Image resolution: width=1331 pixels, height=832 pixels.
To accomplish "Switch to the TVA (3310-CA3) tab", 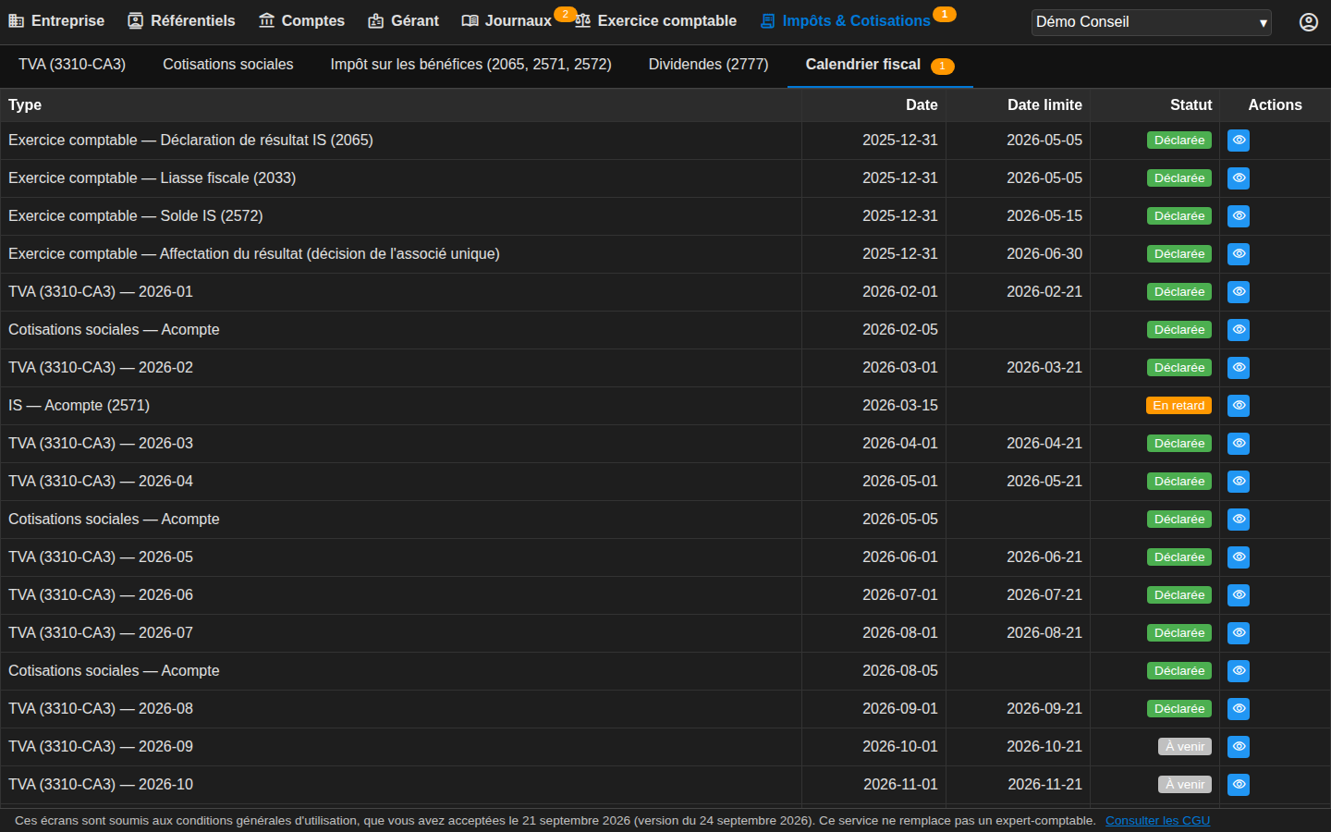I will (72, 65).
